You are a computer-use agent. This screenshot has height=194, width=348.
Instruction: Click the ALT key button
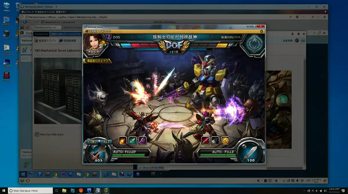pos(106,142)
